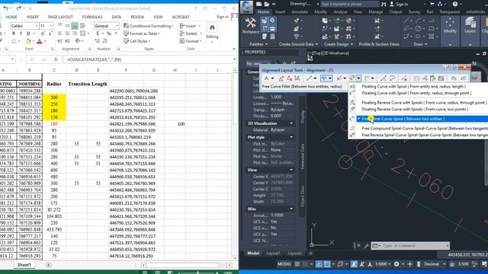Toggle Bold formatting in Excel
Screen dimensions: 488x274
pos(14,33)
